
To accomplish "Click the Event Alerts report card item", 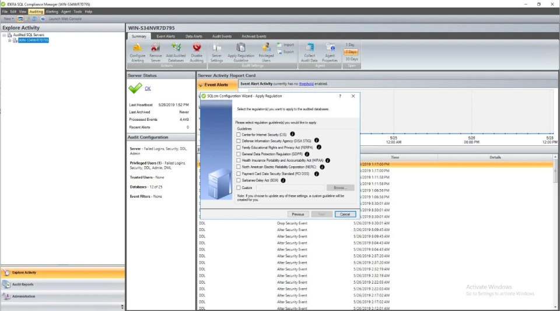I will 217,85.
